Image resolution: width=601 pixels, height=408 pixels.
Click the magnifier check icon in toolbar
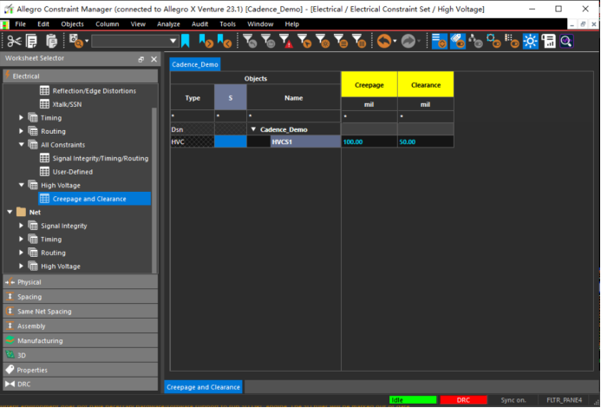(566, 41)
